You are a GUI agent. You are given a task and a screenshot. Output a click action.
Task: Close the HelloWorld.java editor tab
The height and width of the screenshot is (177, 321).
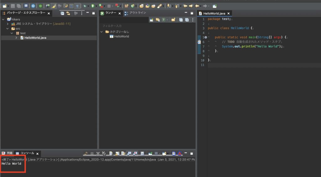[x=229, y=13]
